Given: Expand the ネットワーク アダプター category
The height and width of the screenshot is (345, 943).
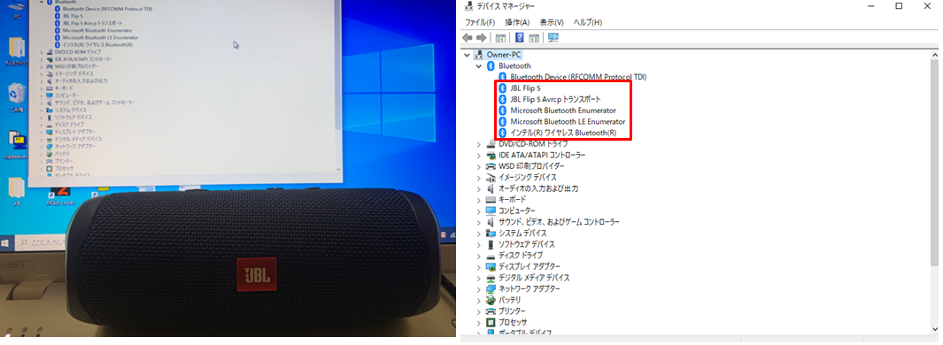Looking at the screenshot, I should 479,289.
